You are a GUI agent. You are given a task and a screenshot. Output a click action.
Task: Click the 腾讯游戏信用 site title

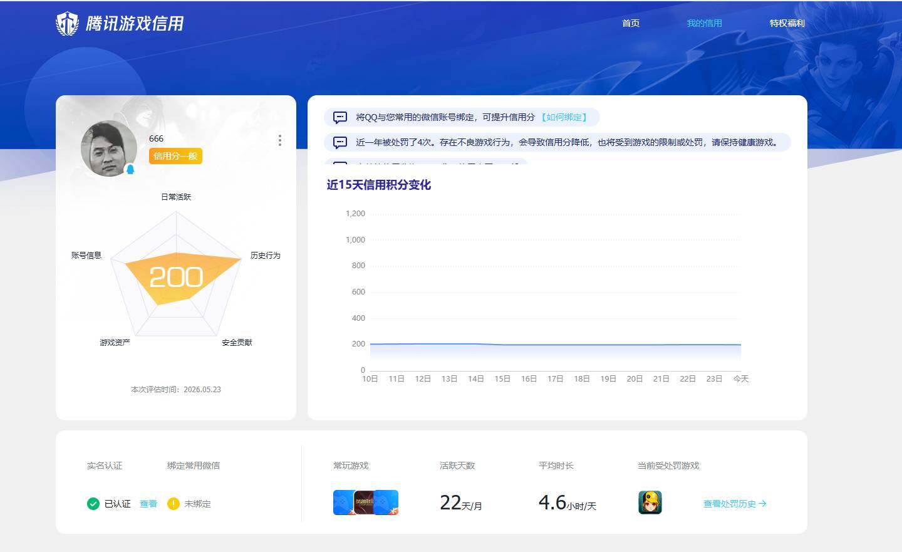pyautogui.click(x=135, y=24)
